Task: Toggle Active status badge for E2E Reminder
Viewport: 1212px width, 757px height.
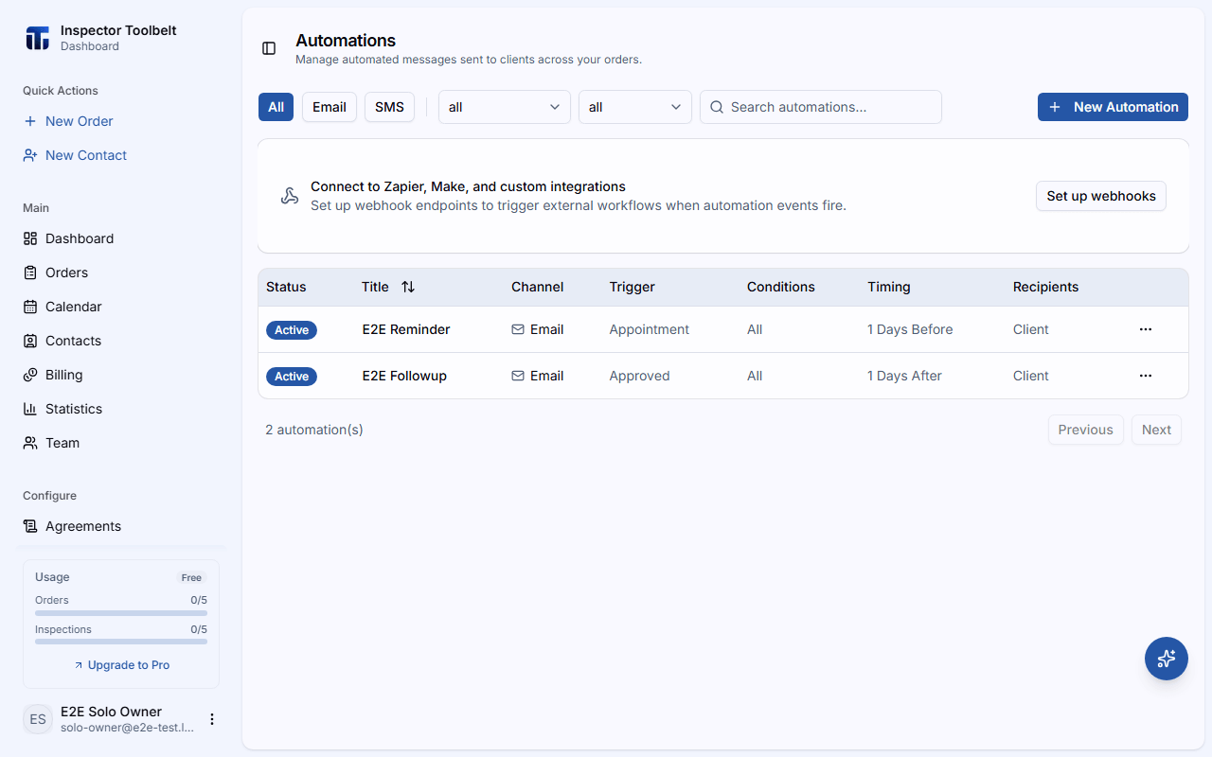Action: 292,329
